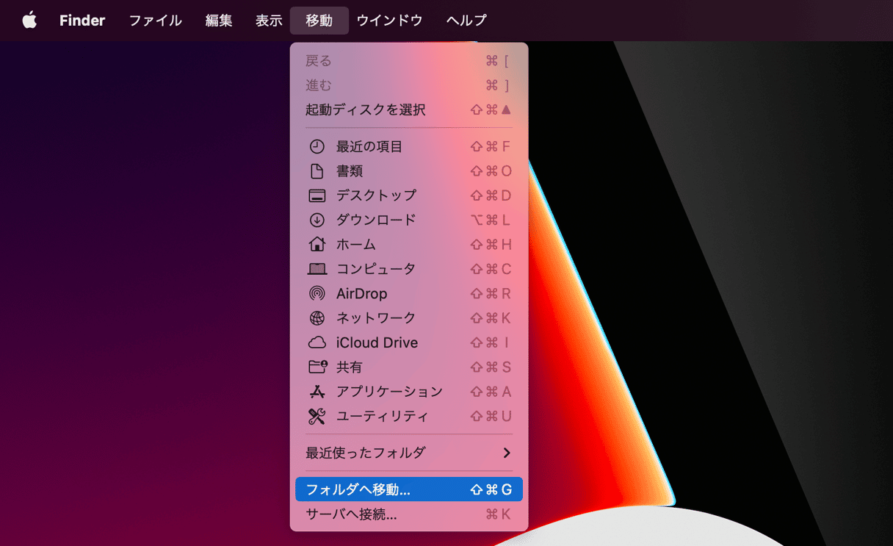
Task: Choose サーバへ接続... menu item
Action: coord(409,514)
